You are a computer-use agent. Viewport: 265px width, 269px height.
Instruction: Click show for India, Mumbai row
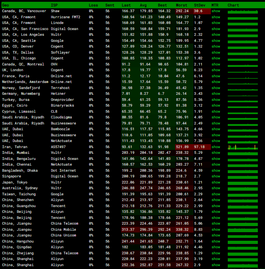tap(216, 153)
